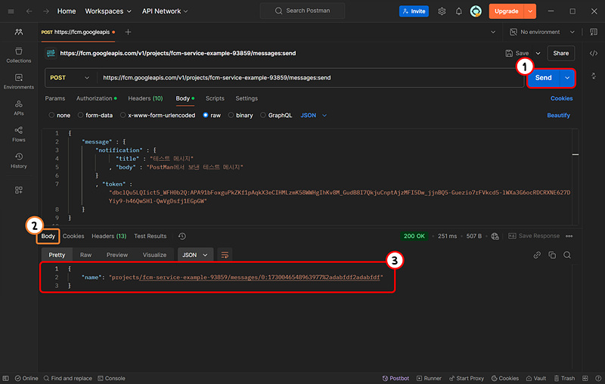Copy the response body to clipboard
605x384 pixels.
tap(552, 255)
